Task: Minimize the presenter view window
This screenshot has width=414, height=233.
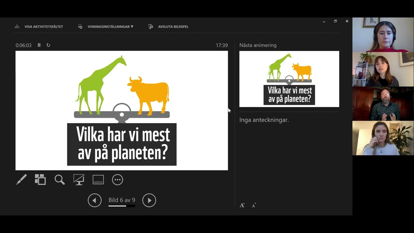Action: [x=324, y=21]
